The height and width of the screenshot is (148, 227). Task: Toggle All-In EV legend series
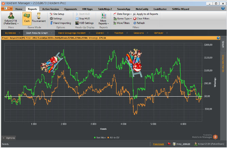[113, 138]
